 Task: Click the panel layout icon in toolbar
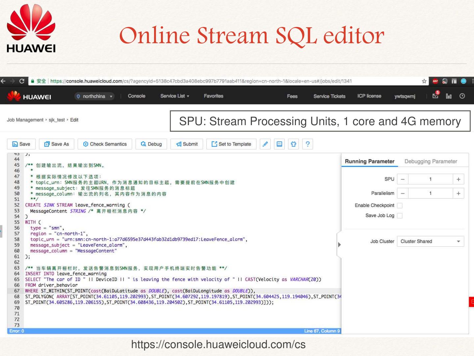coord(279,144)
